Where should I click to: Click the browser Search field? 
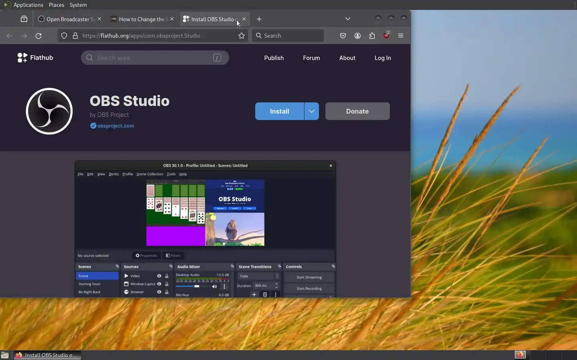288,36
